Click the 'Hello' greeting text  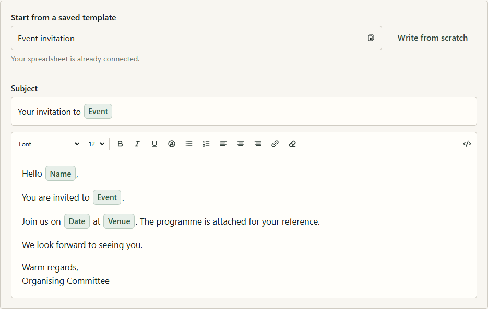(32, 174)
